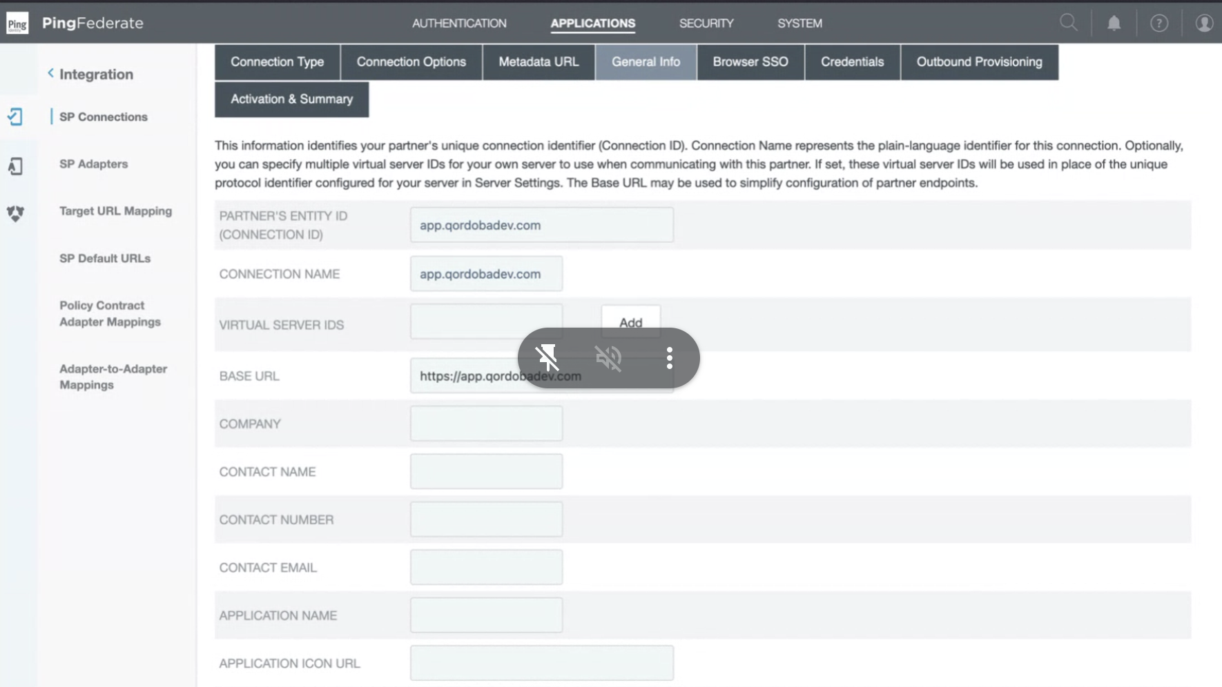Click the SP Adapters sidebar icon
Screen dimensions: 1222x687
[x=15, y=166]
